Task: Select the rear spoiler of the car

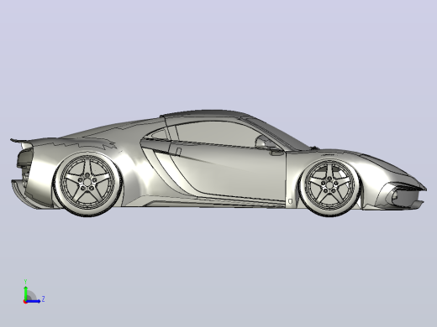Action: (x=21, y=140)
